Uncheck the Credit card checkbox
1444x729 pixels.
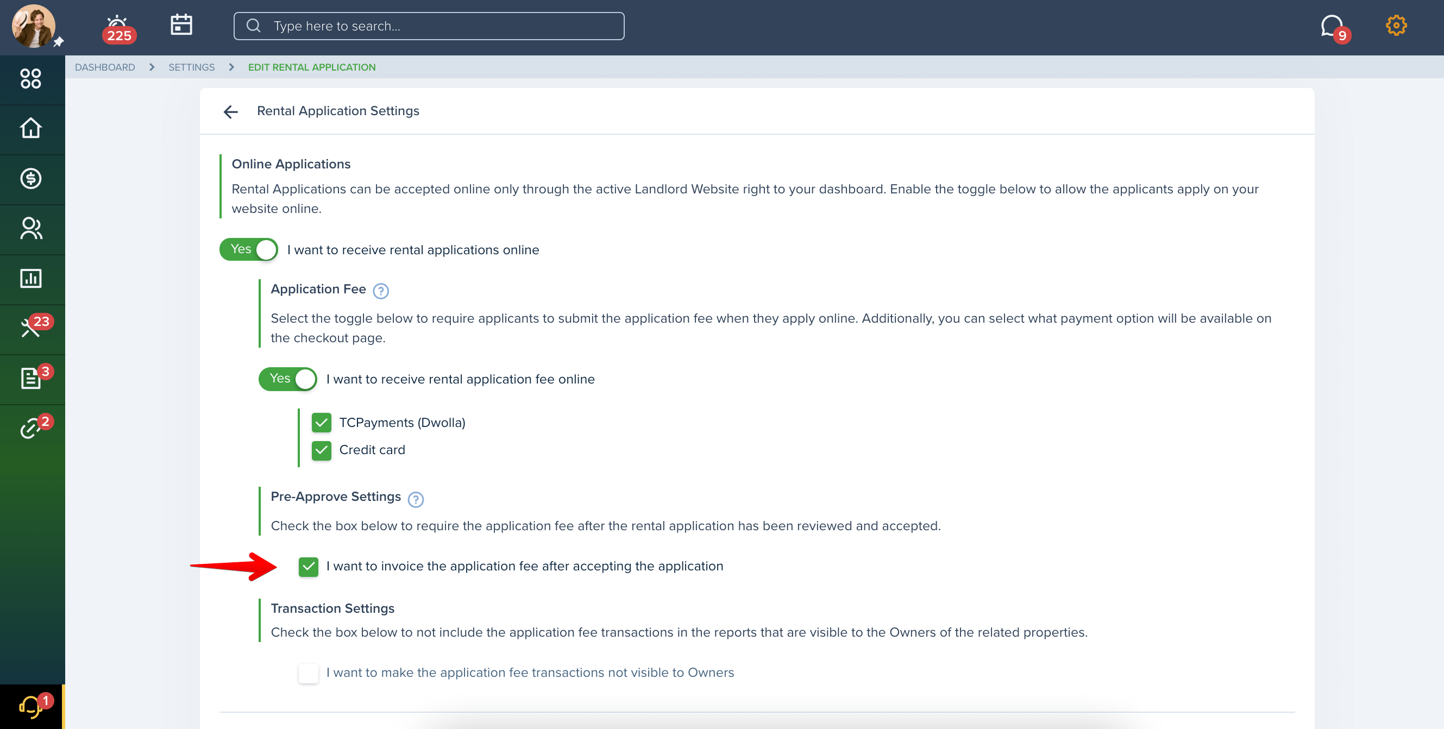click(321, 450)
